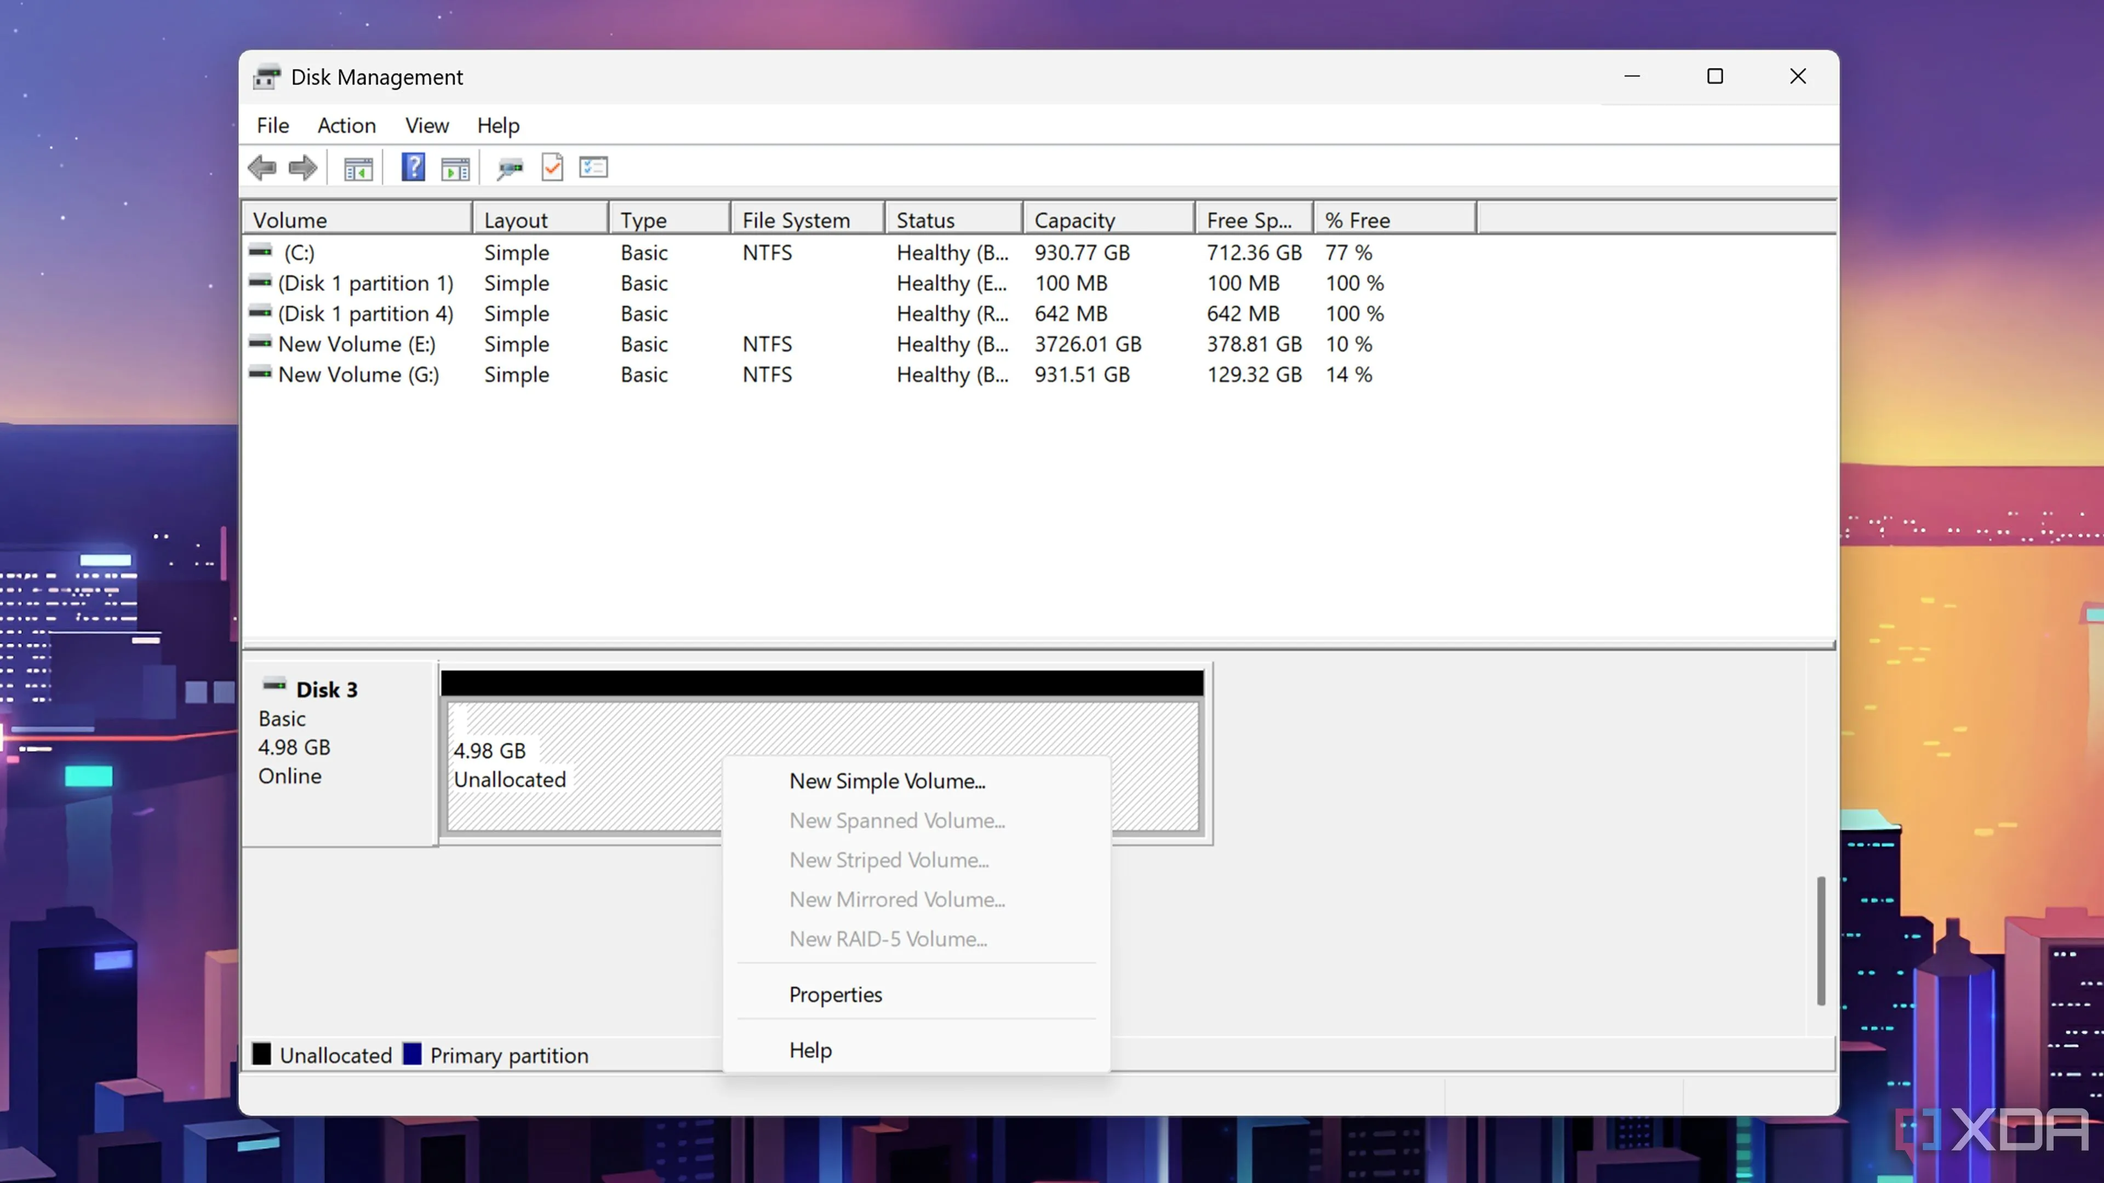Sort by the File System column header
The image size is (2104, 1183).
click(x=808, y=220)
